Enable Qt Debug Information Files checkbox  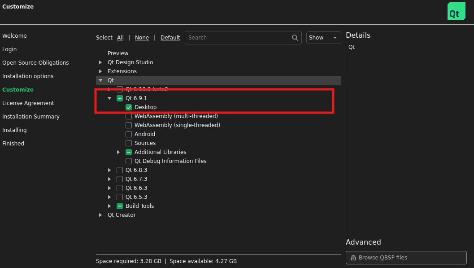pos(129,161)
